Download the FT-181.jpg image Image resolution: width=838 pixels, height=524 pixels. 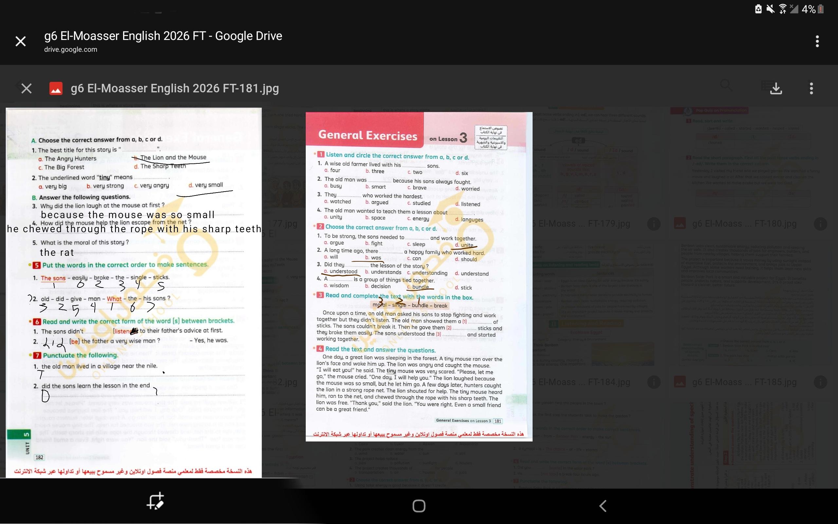pyautogui.click(x=776, y=88)
